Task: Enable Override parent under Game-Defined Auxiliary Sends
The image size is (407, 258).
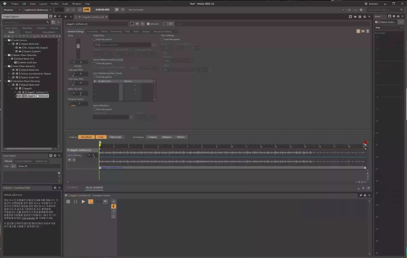Action: click(94, 63)
